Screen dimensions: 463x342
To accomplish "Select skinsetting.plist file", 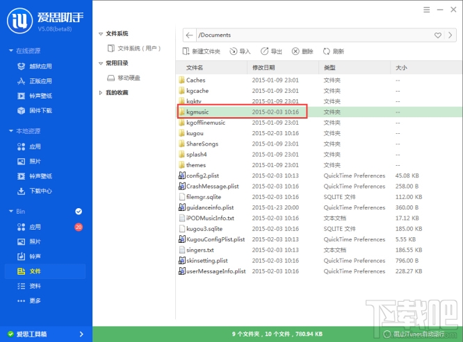I will coord(319,260).
